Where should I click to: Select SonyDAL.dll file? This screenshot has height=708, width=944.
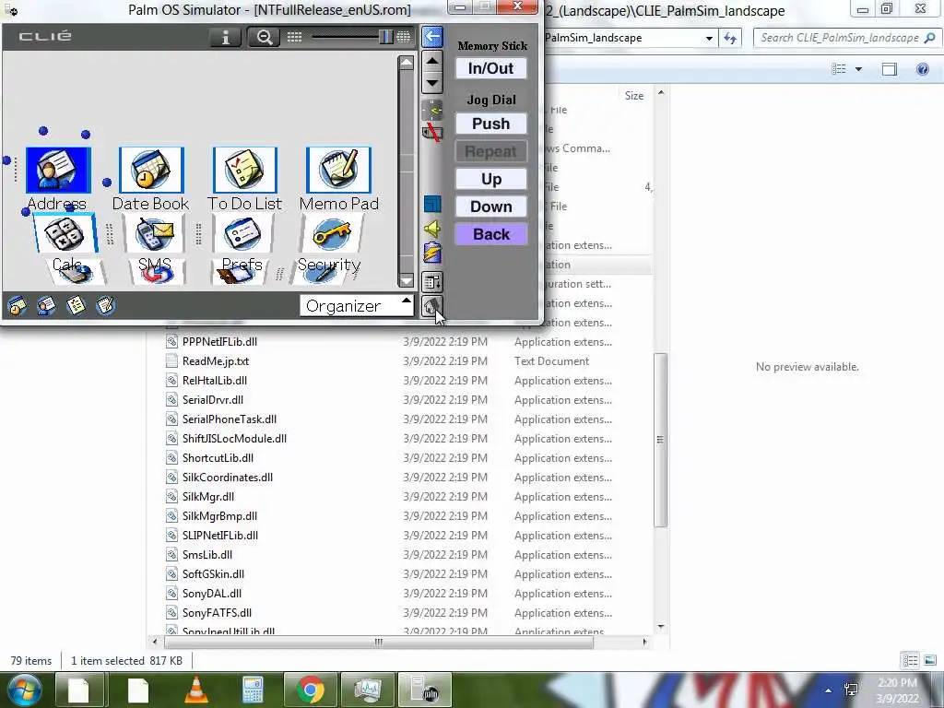(x=211, y=593)
